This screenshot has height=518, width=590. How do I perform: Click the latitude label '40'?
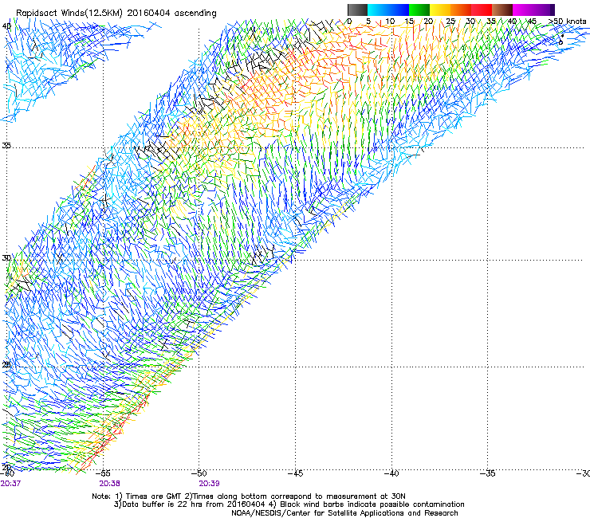click(6, 26)
